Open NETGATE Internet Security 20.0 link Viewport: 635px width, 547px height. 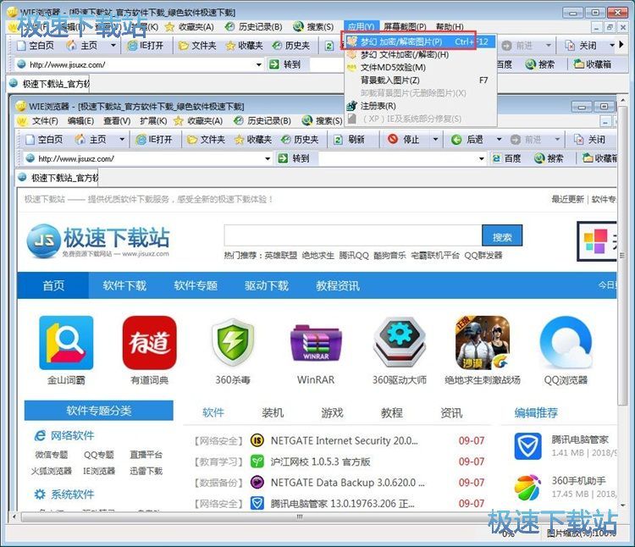click(345, 440)
